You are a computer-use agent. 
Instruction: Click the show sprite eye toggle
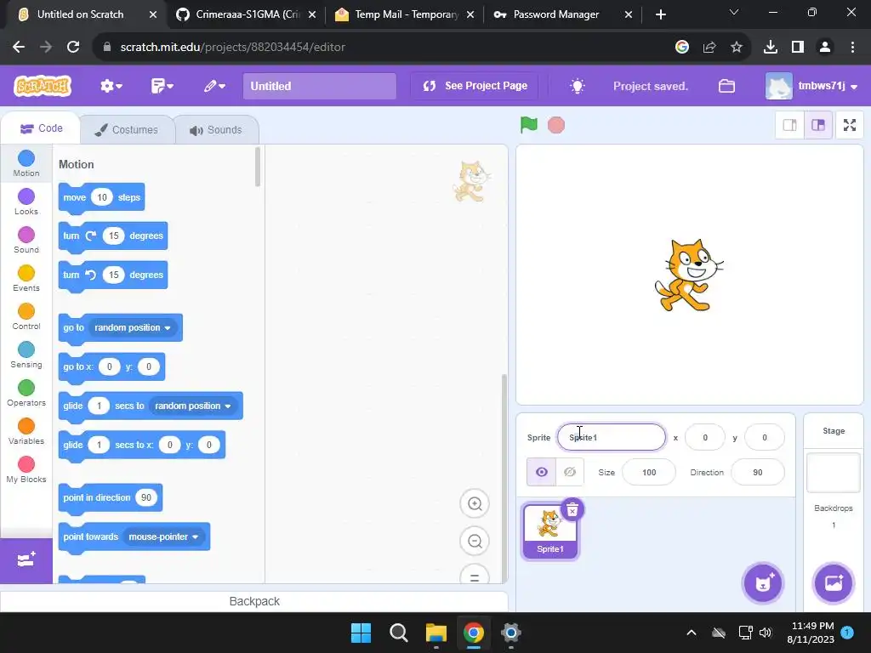(541, 472)
